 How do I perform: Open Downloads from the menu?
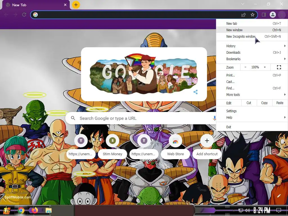point(252,52)
